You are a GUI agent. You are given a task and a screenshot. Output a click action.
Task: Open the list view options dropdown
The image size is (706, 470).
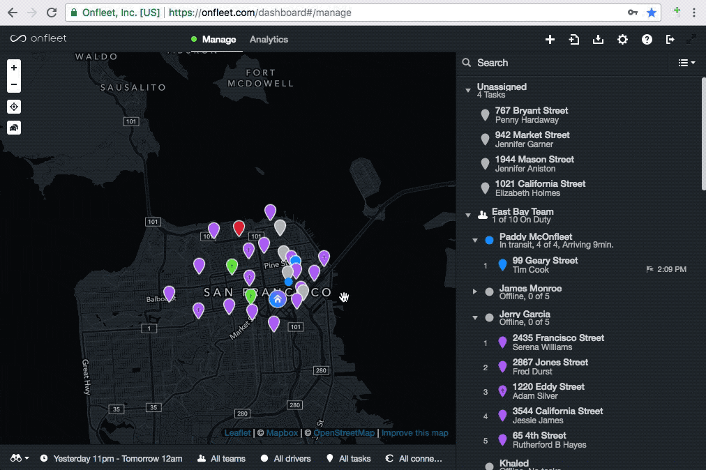click(x=686, y=63)
